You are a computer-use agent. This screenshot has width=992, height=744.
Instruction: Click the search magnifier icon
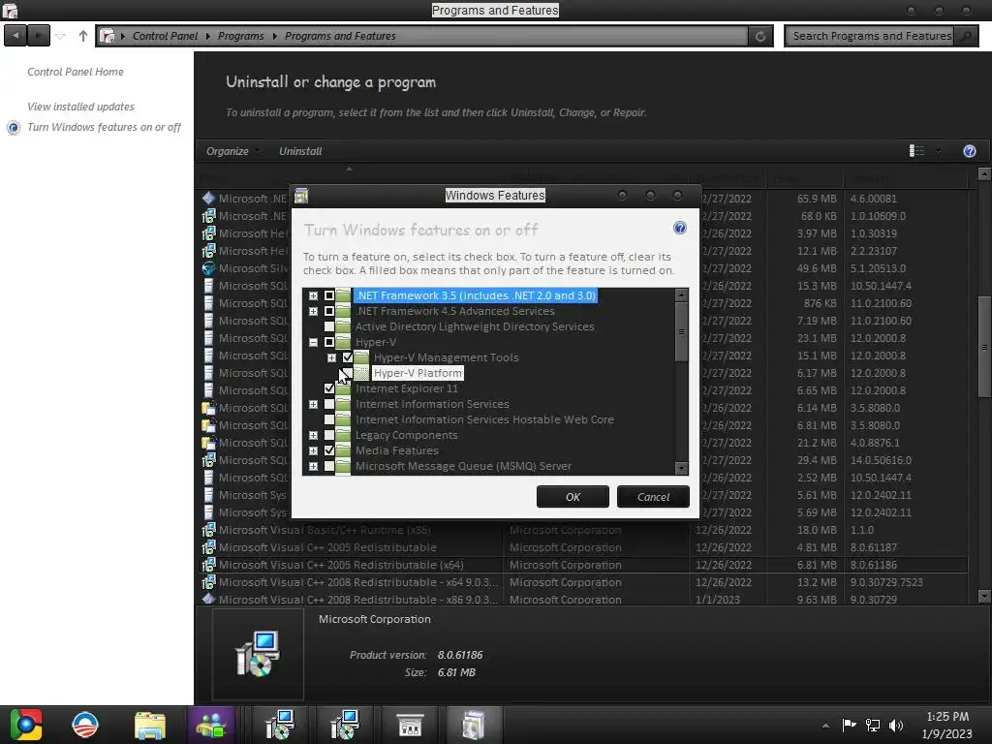(966, 36)
